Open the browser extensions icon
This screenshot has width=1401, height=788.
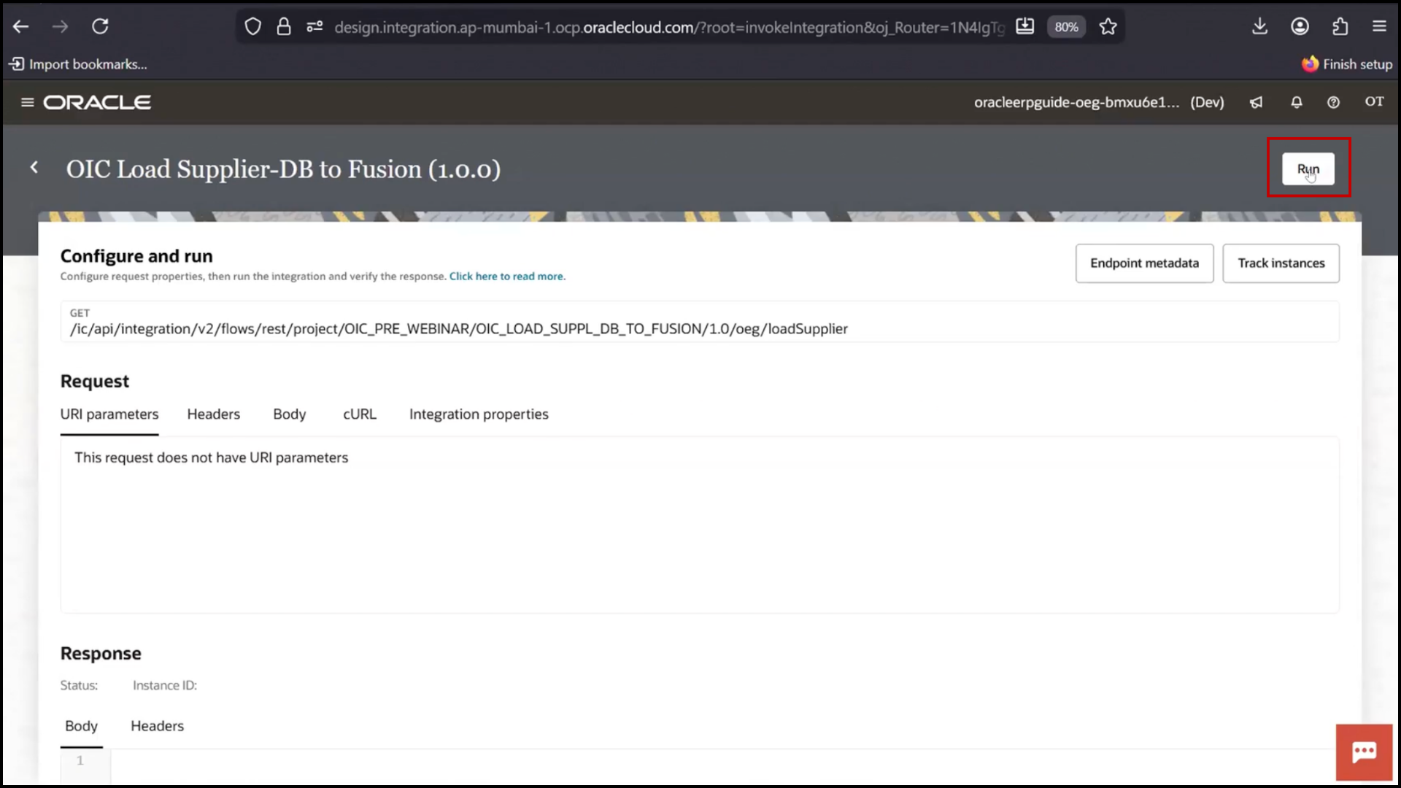(1340, 26)
